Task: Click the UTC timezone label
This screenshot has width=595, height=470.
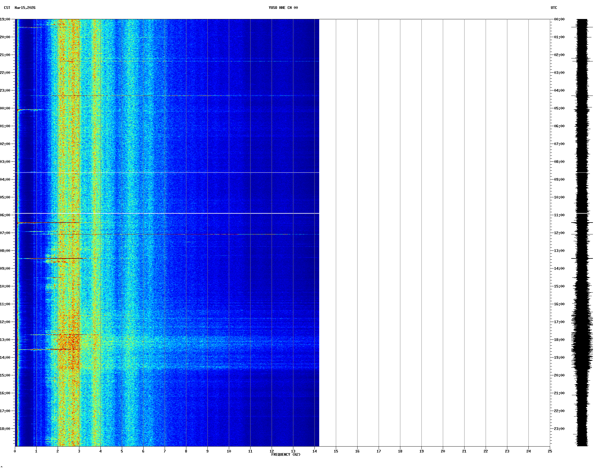Action: pos(554,8)
